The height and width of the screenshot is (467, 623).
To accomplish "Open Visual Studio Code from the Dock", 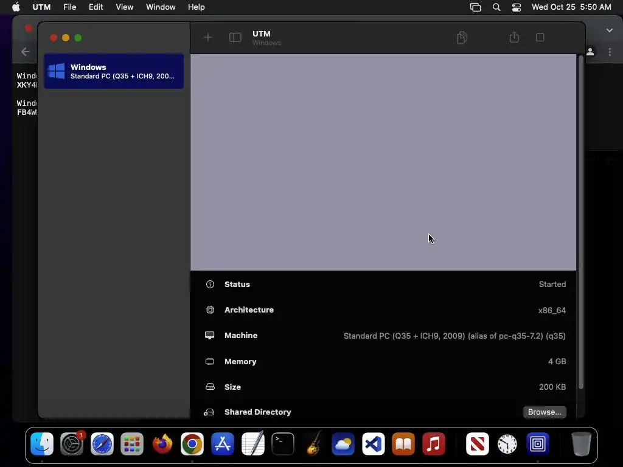I will coord(374,444).
